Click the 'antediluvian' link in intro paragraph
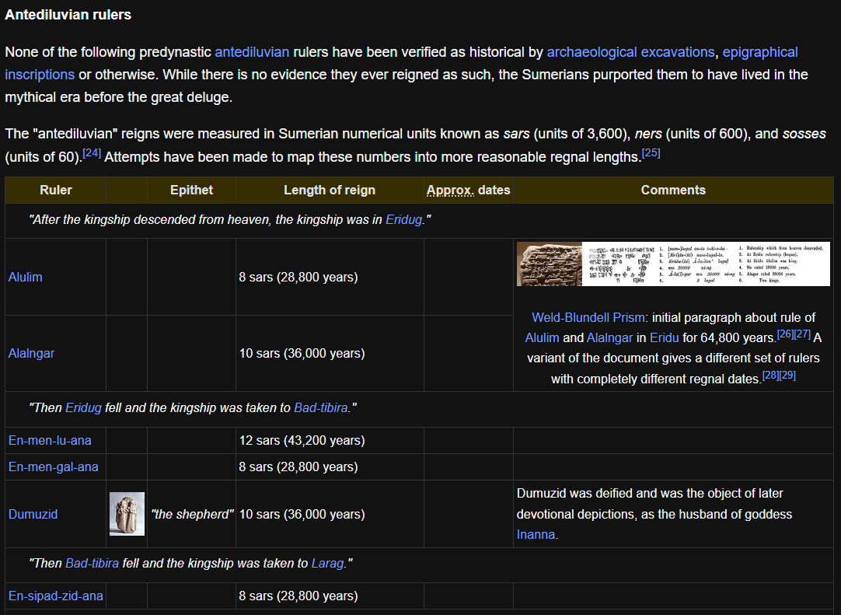The image size is (841, 615). 252,52
